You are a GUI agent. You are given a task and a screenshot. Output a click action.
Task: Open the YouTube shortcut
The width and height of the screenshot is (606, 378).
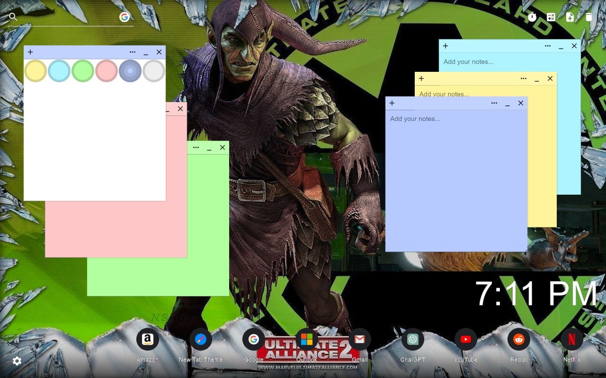click(466, 339)
